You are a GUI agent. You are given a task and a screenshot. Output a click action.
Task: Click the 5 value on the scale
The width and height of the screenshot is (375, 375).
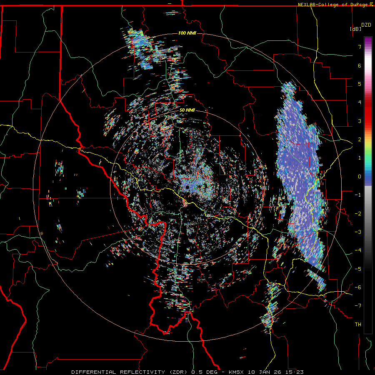click(360, 84)
